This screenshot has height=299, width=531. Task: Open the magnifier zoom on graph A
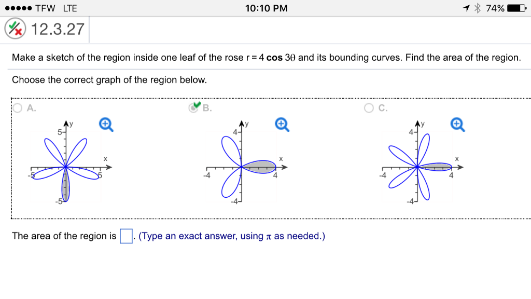(x=106, y=125)
